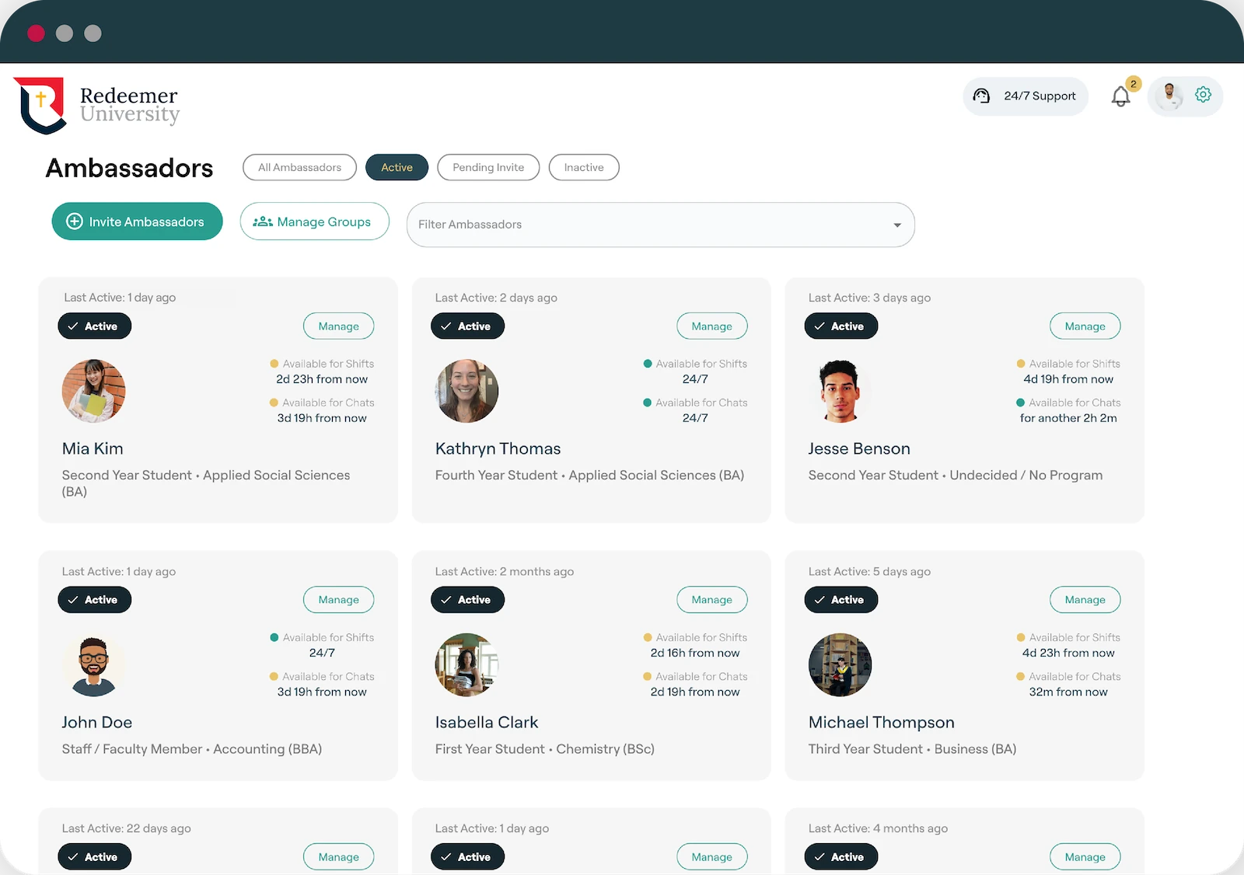Toggle Active status on John Doe card
1244x875 pixels.
tap(95, 600)
